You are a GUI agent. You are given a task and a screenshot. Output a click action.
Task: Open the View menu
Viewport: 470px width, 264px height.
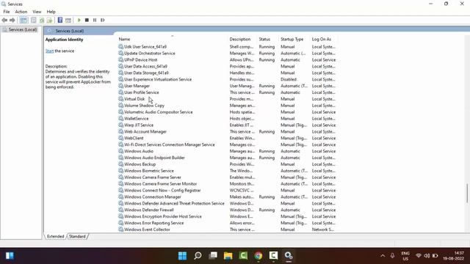point(37,12)
